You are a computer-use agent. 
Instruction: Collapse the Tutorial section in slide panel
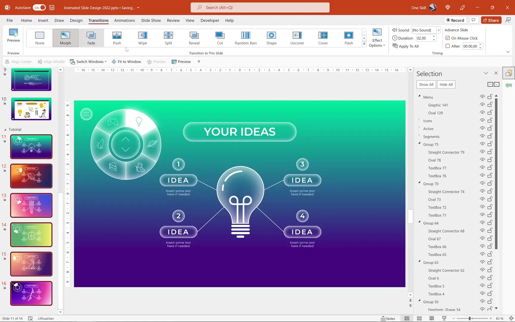click(5, 130)
